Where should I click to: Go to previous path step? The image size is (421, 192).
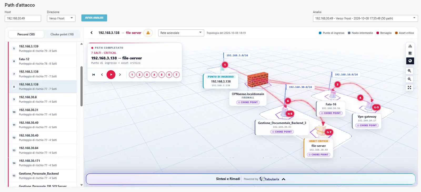click(x=102, y=75)
